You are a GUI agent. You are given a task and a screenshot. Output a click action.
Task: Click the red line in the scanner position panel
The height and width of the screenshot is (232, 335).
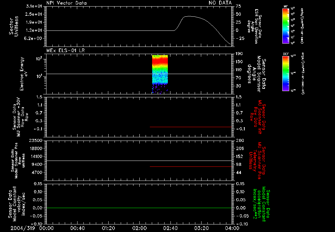pos(191,166)
